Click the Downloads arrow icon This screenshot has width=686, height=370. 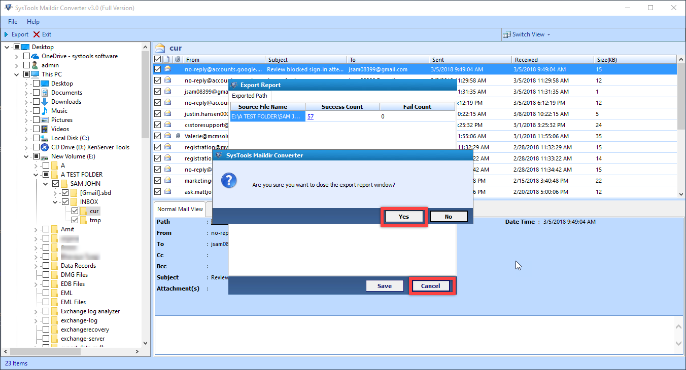tap(45, 102)
